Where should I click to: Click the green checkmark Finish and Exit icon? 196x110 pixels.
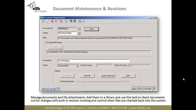click(x=43, y=21)
